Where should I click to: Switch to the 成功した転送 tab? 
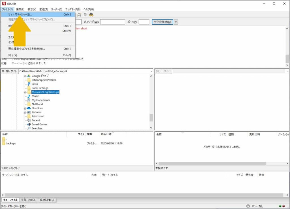[x=47, y=200]
